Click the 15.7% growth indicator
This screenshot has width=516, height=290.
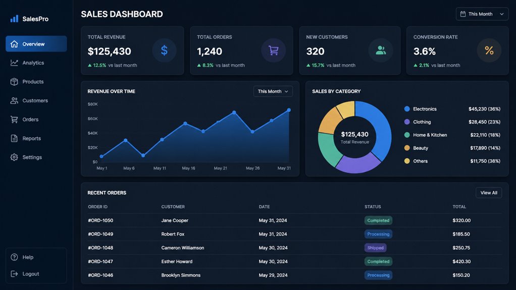click(315, 66)
